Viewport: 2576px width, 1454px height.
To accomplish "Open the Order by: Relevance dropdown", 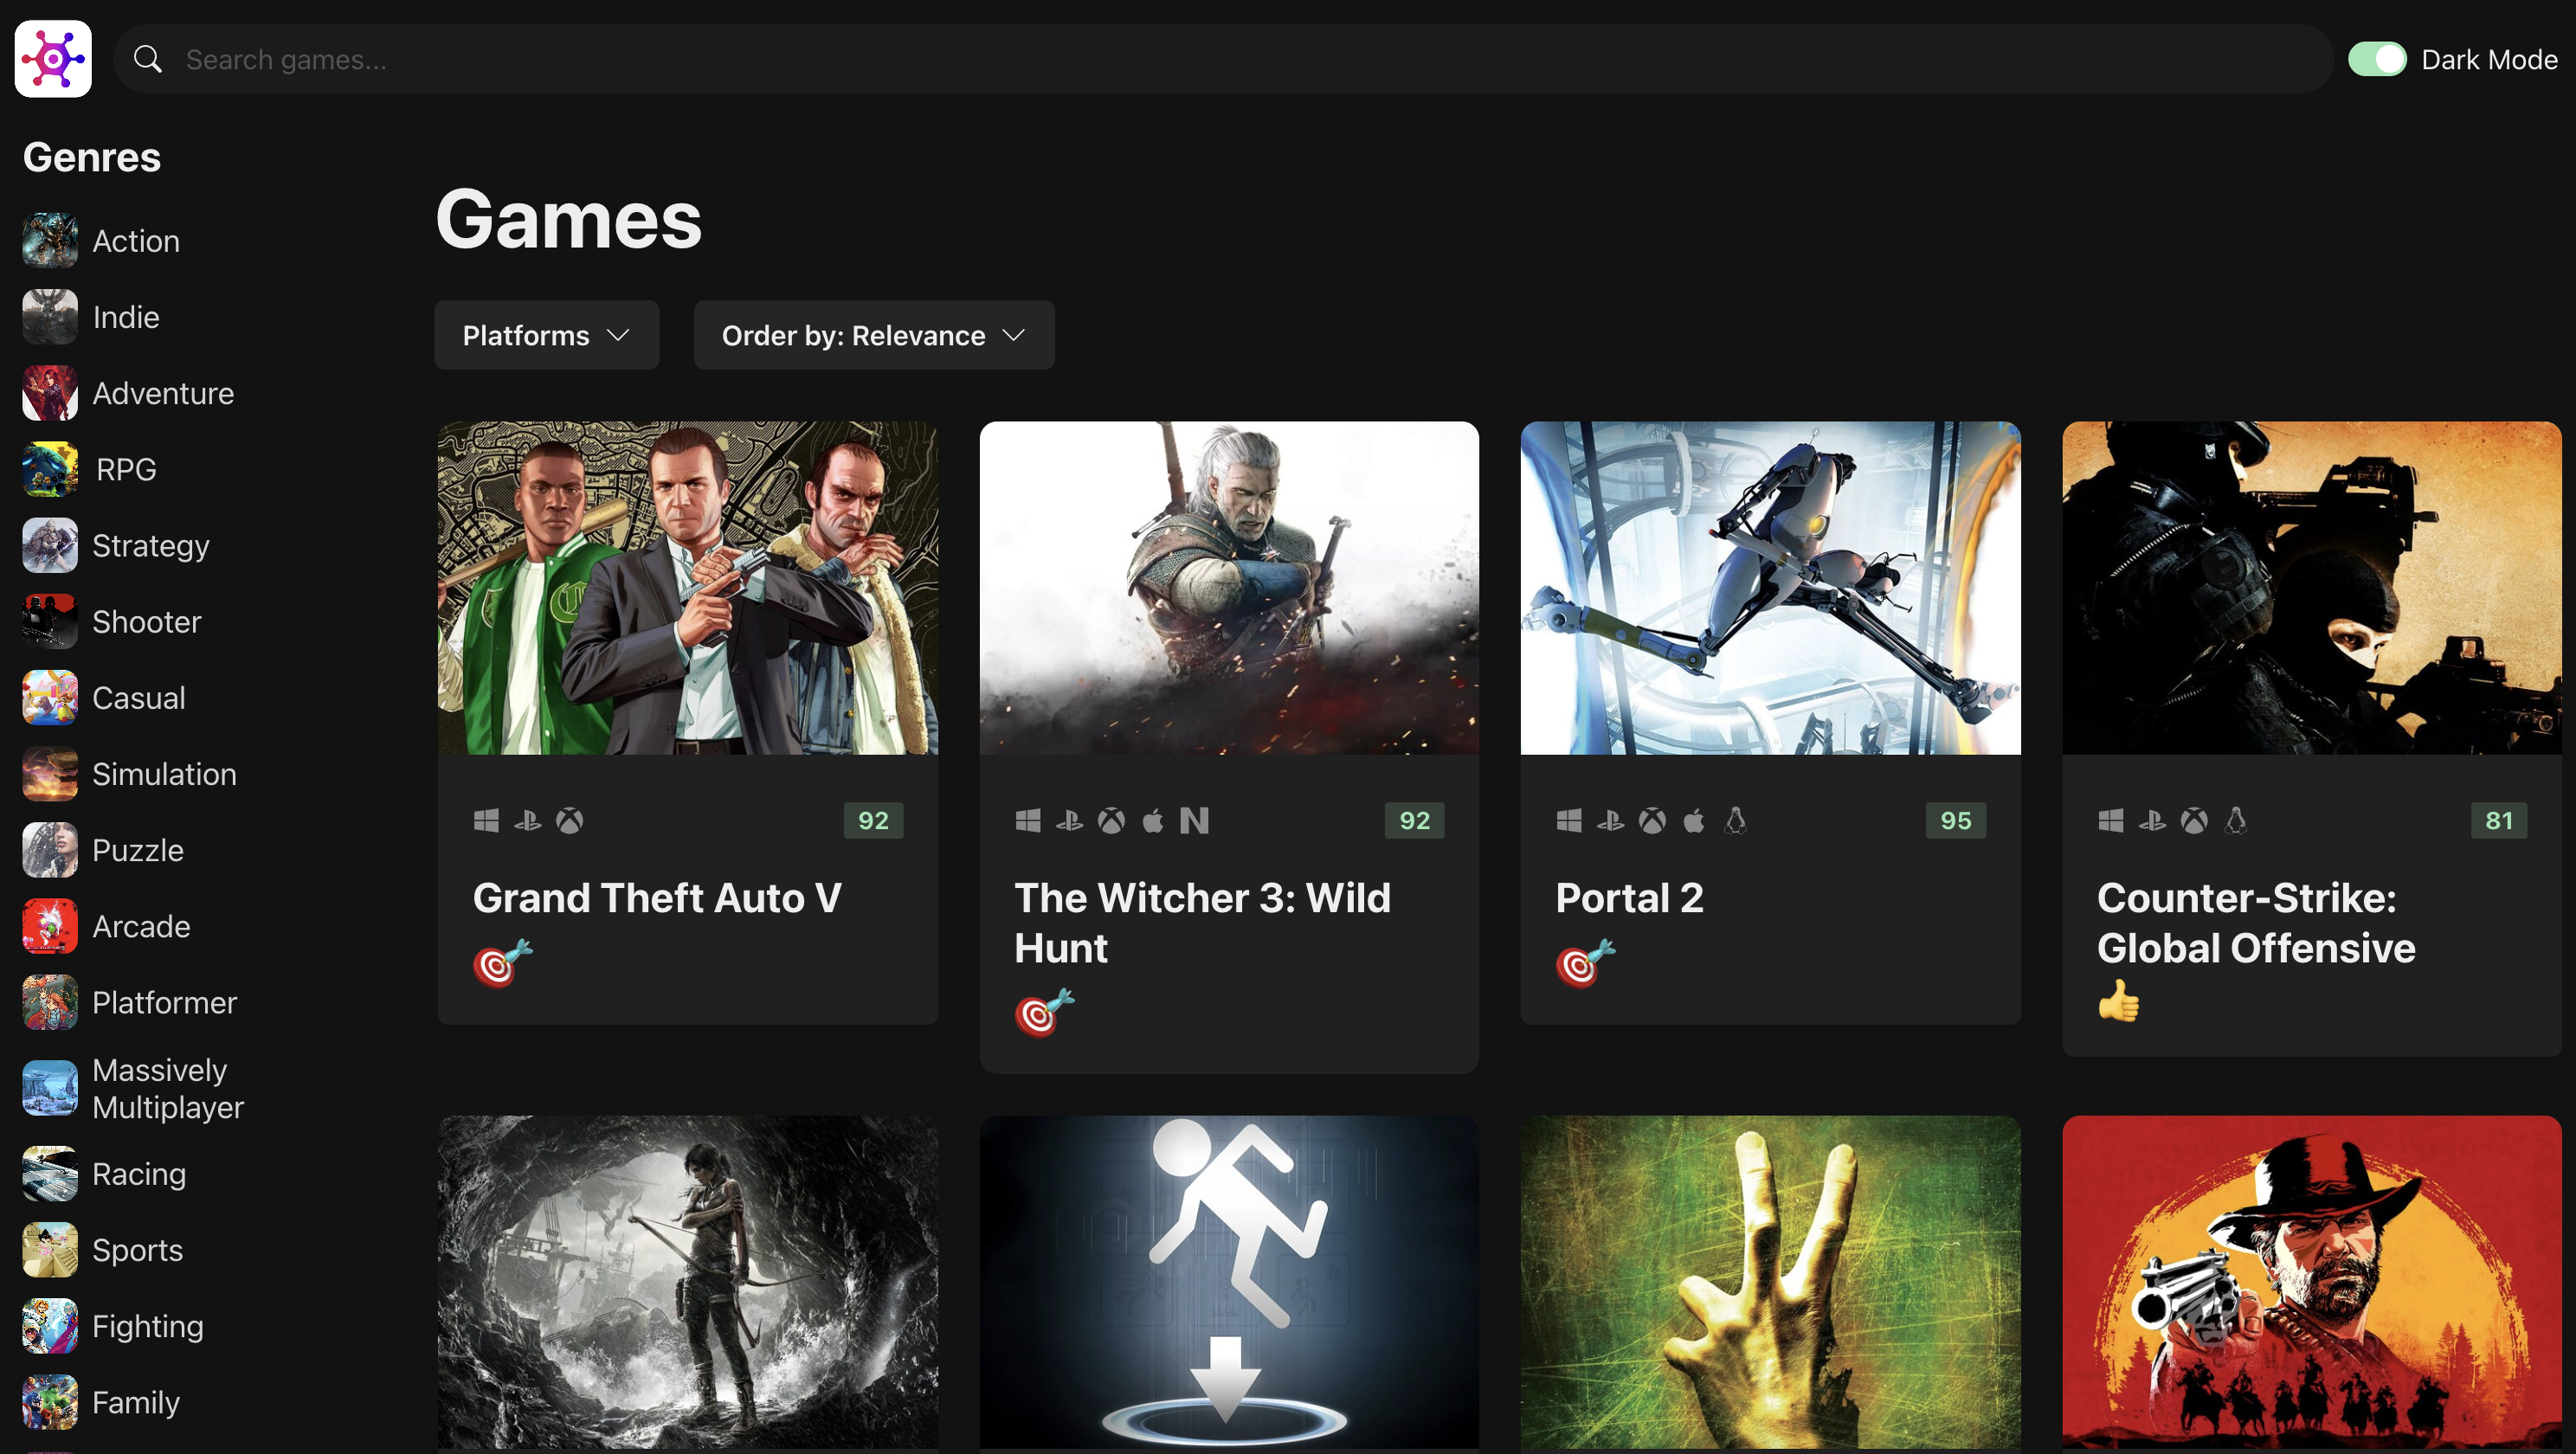I will (x=874, y=335).
